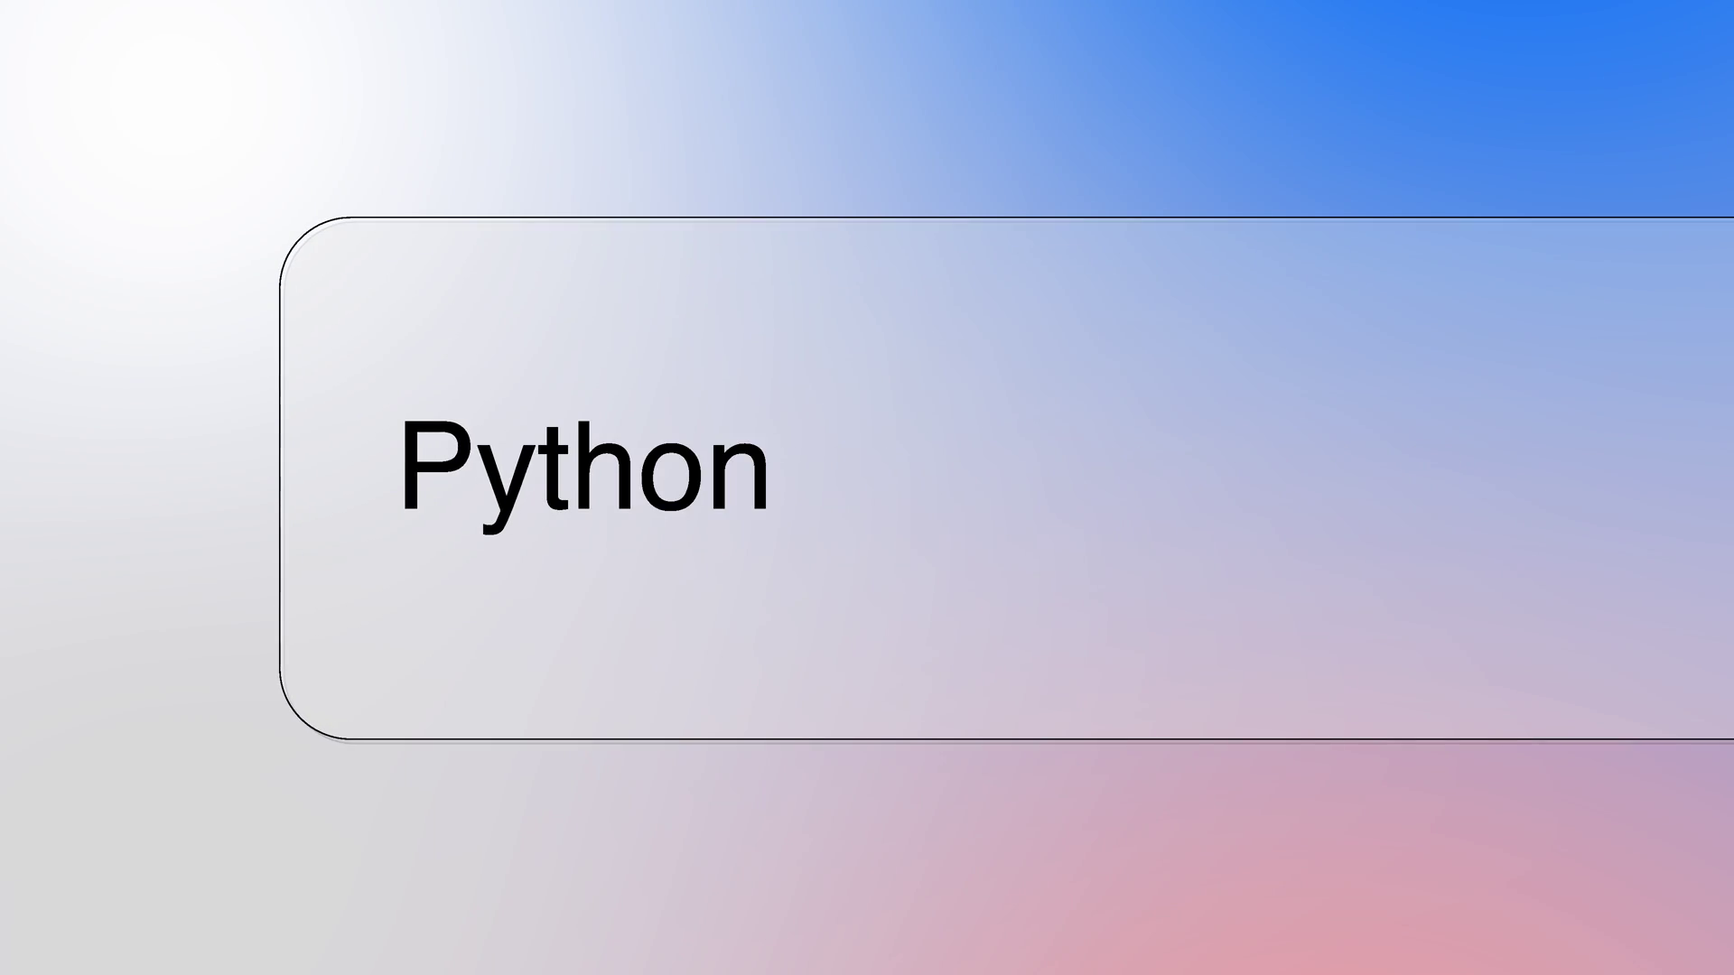
Task: Click the gray background below card's left corner
Action: tap(226, 858)
